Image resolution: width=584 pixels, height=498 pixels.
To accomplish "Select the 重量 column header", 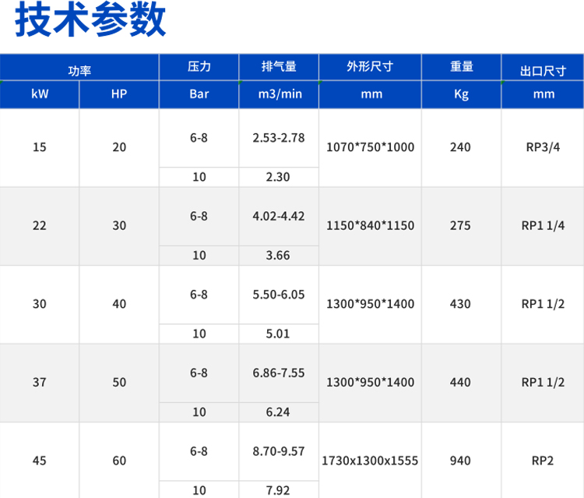I will pyautogui.click(x=461, y=67).
